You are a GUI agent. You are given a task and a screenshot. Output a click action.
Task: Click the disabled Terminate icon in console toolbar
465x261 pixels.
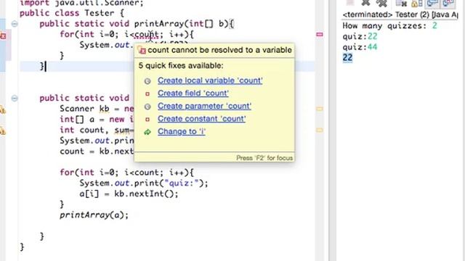coord(350,3)
